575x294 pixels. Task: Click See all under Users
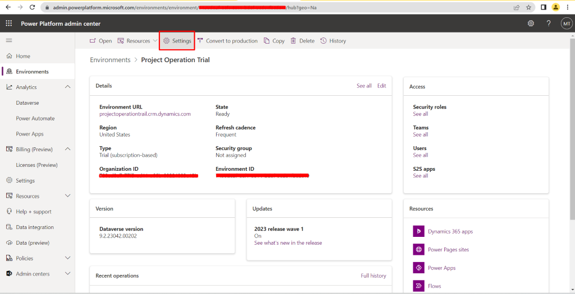420,155
